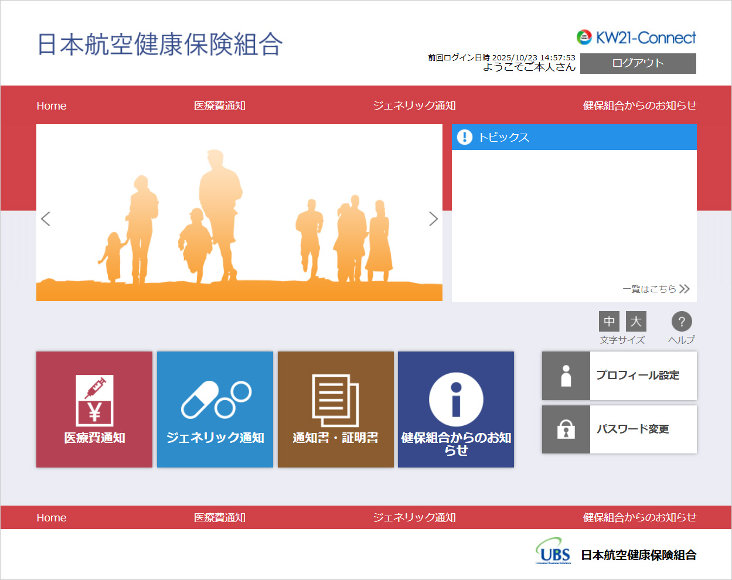Click the ログアウト button
The width and height of the screenshot is (732, 580).
[638, 63]
